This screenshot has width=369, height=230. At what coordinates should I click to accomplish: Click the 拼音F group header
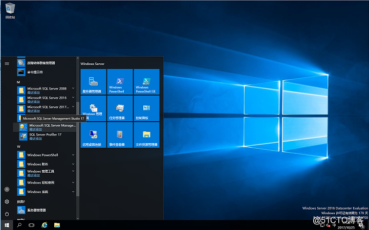21,201
